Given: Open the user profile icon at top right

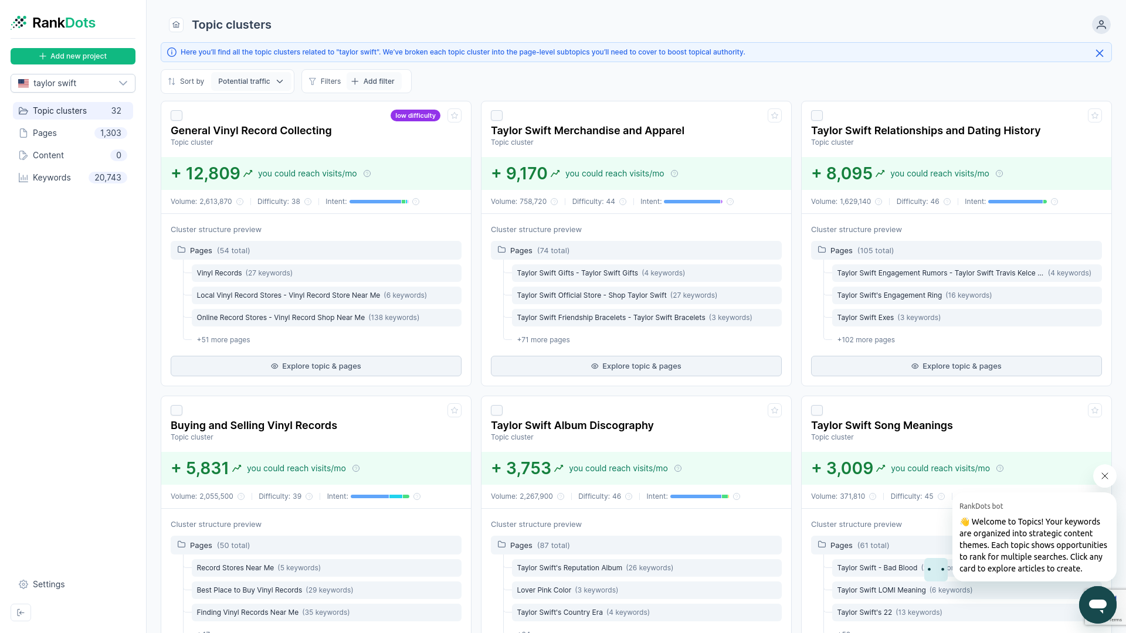Looking at the screenshot, I should pyautogui.click(x=1101, y=25).
